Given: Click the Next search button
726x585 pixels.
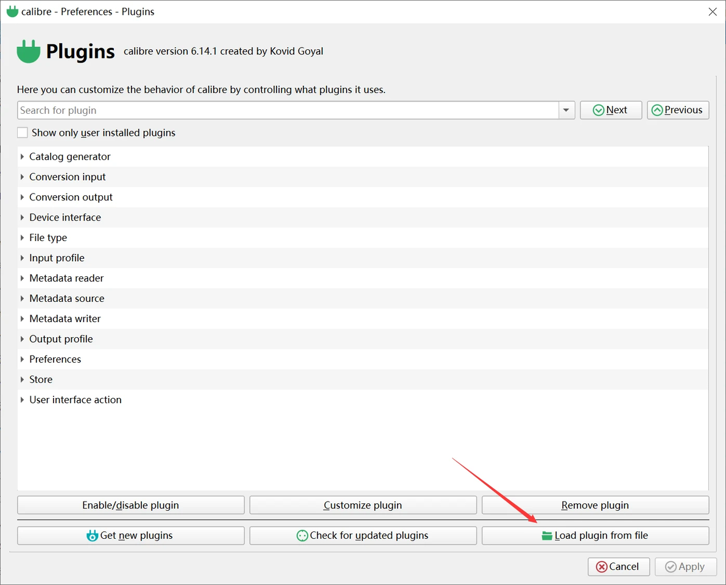Looking at the screenshot, I should tap(611, 110).
